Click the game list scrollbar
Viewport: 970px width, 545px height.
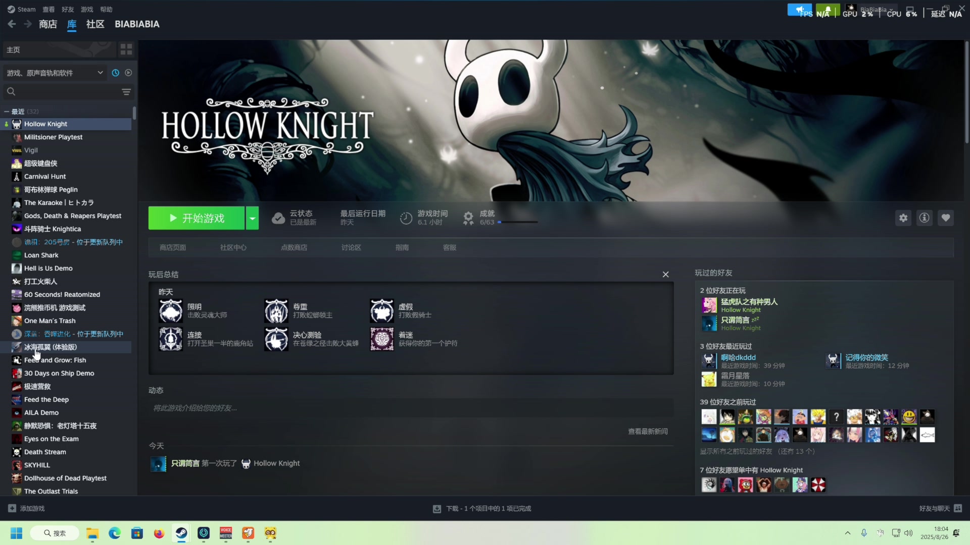pyautogui.click(x=134, y=113)
